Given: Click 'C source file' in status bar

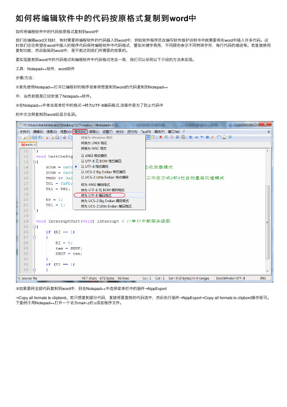Looking at the screenshot, I should (28, 278).
